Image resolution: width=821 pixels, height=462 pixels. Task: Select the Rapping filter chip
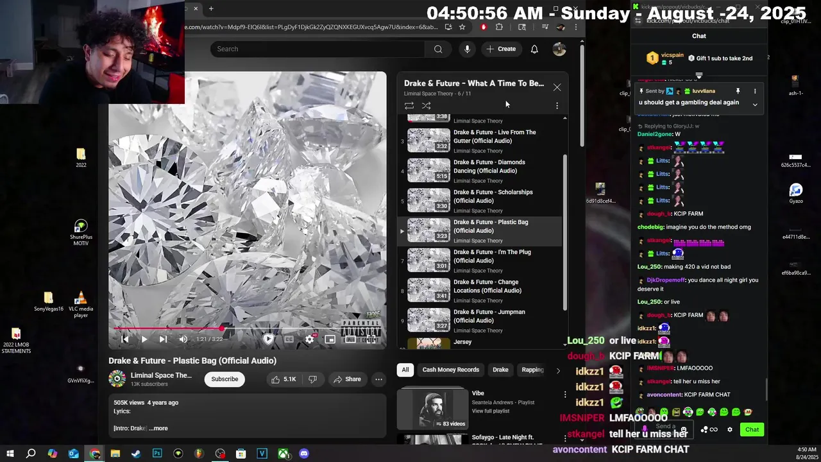click(532, 370)
